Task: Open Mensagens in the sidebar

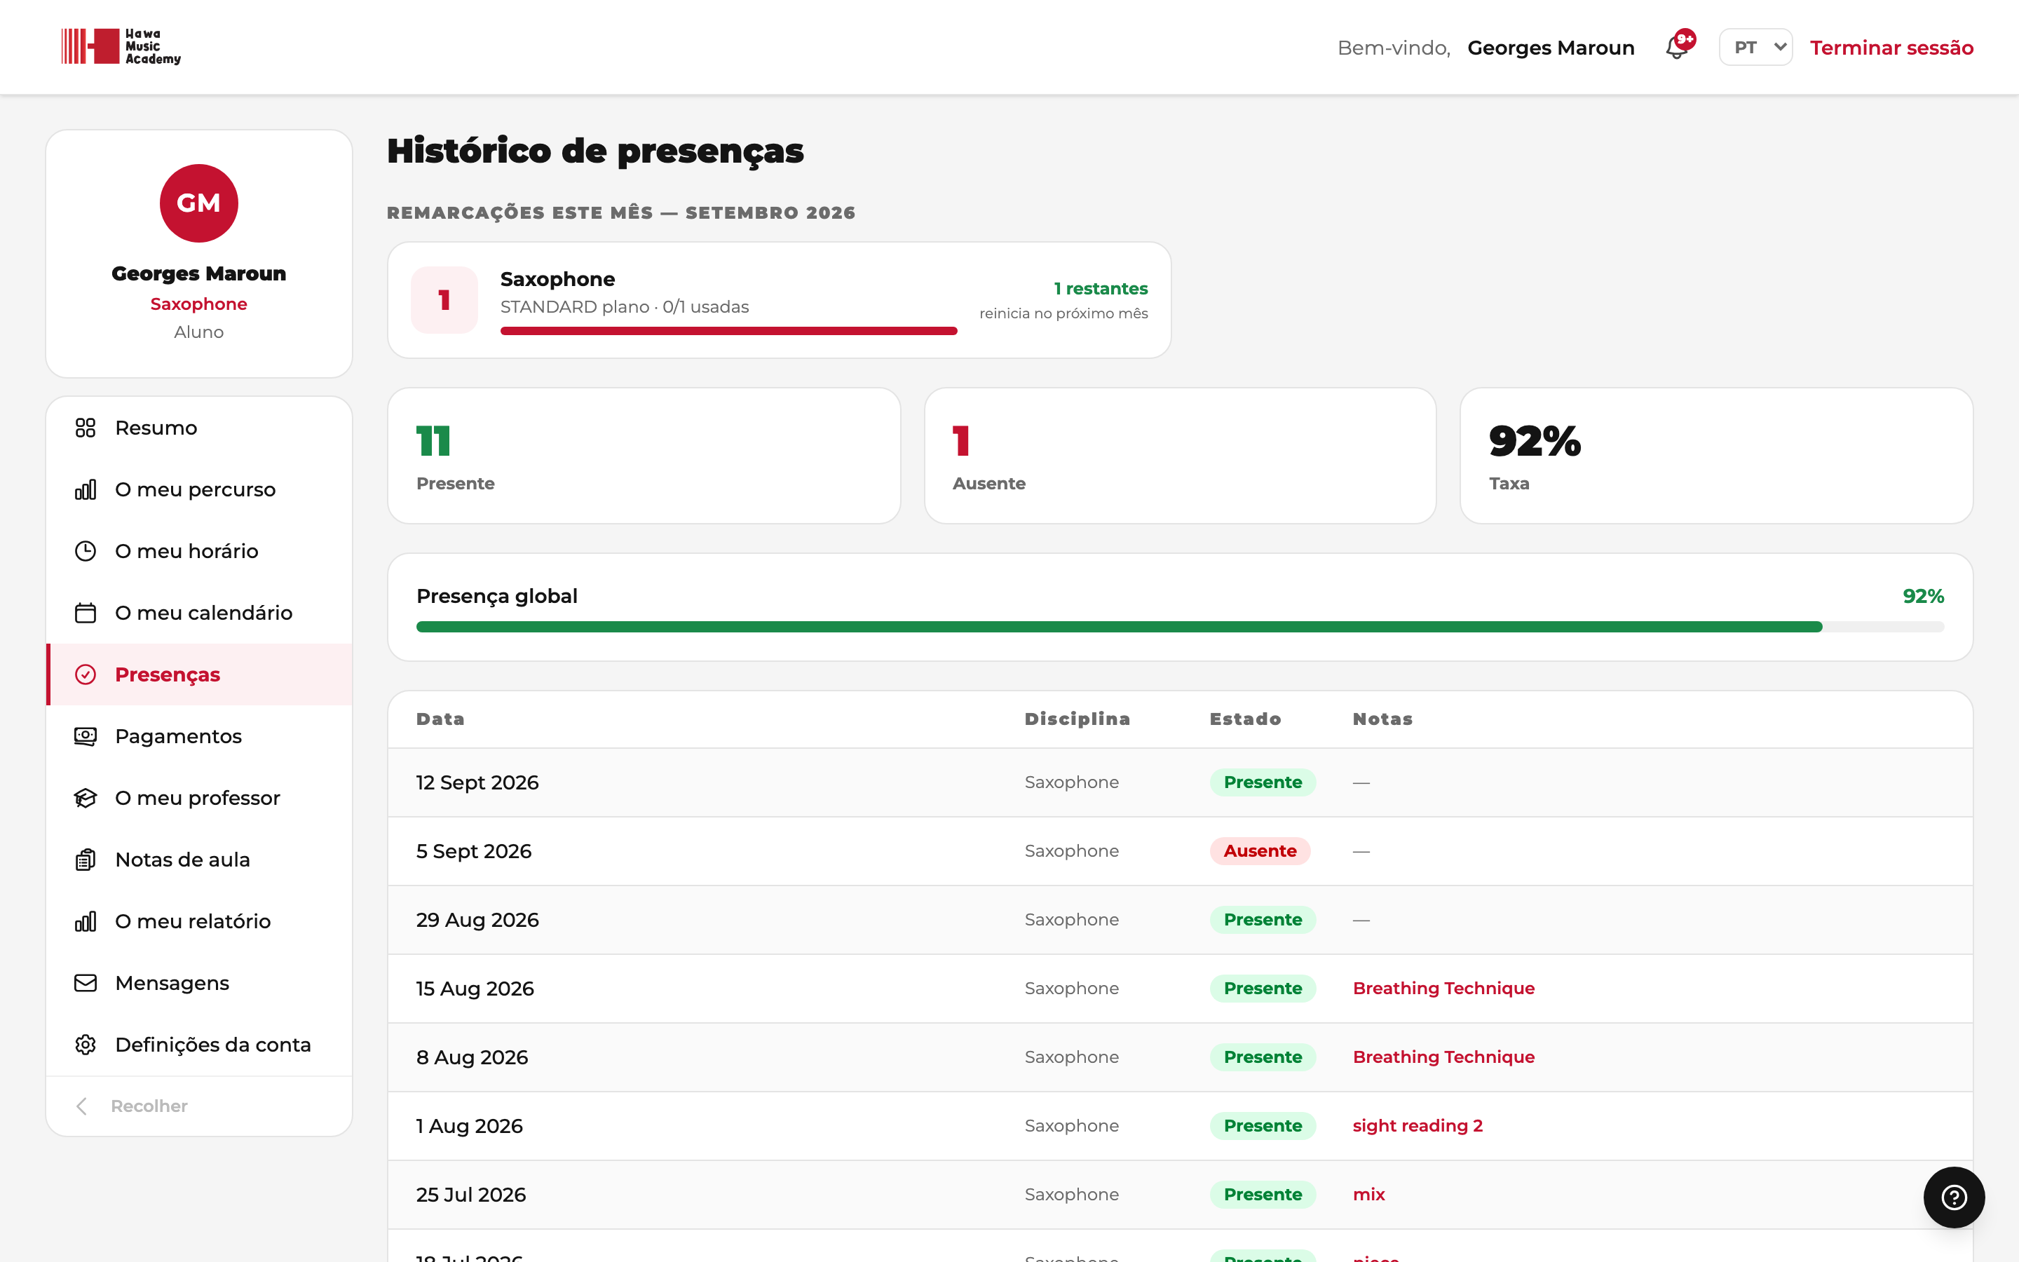Action: pos(199,983)
